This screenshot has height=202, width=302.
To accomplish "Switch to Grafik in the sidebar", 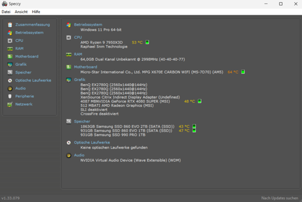I will click(21, 64).
